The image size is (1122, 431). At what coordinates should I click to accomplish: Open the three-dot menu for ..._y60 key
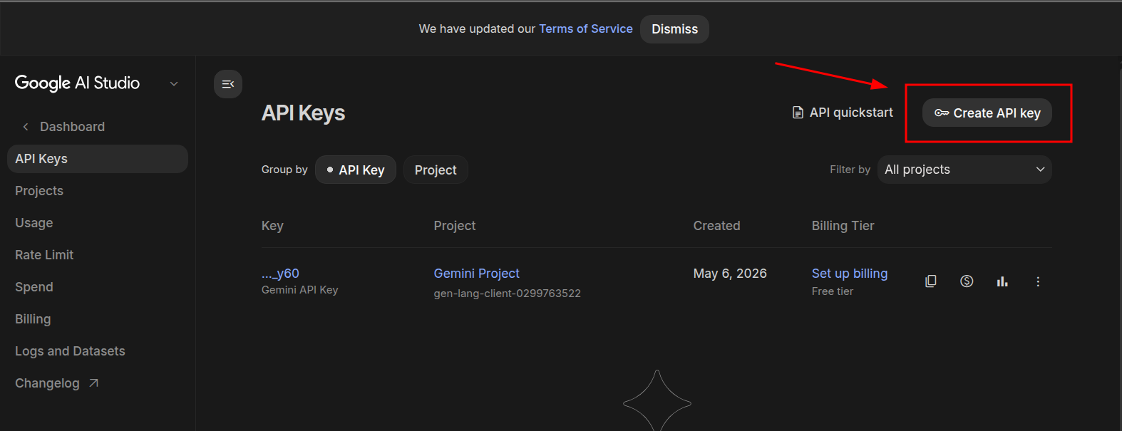pos(1038,281)
